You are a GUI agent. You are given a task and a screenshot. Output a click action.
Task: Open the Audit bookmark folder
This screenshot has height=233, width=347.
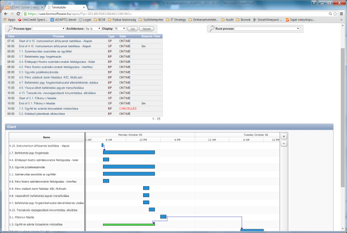(x=227, y=20)
